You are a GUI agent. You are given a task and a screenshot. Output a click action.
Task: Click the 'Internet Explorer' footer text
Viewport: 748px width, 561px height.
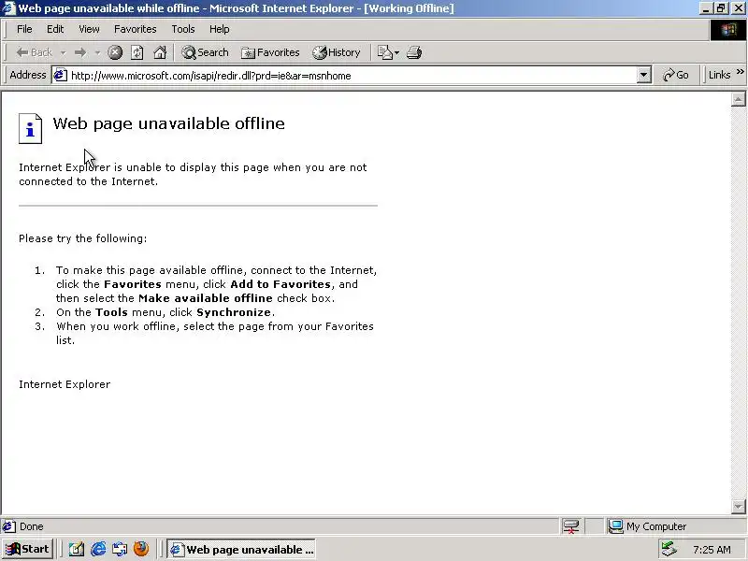coord(65,384)
